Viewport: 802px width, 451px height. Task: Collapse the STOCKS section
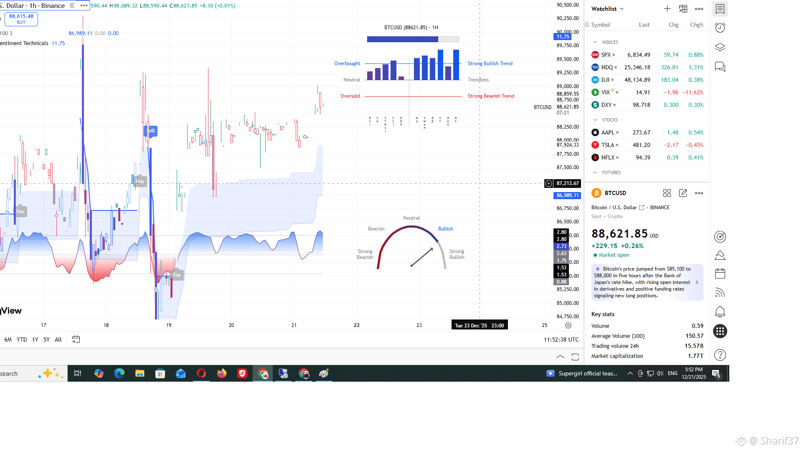pyautogui.click(x=595, y=120)
